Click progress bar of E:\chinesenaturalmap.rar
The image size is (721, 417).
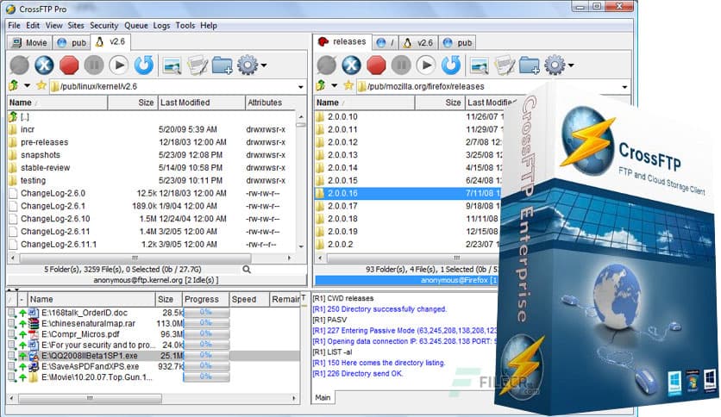tap(205, 323)
